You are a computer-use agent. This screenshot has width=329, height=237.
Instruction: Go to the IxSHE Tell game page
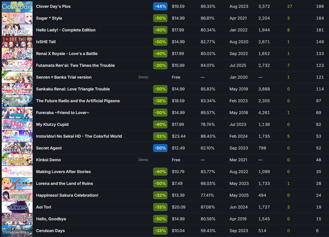[x=46, y=42]
